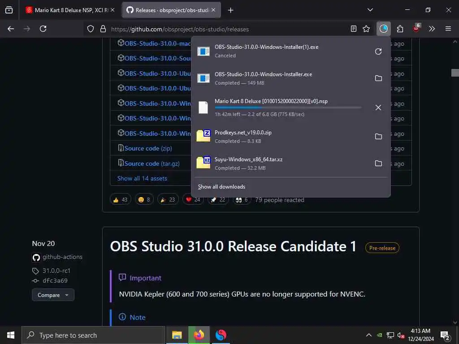The image size is (459, 344).
Task: List all tabs dropdown arrow
Action: pyautogui.click(x=370, y=10)
